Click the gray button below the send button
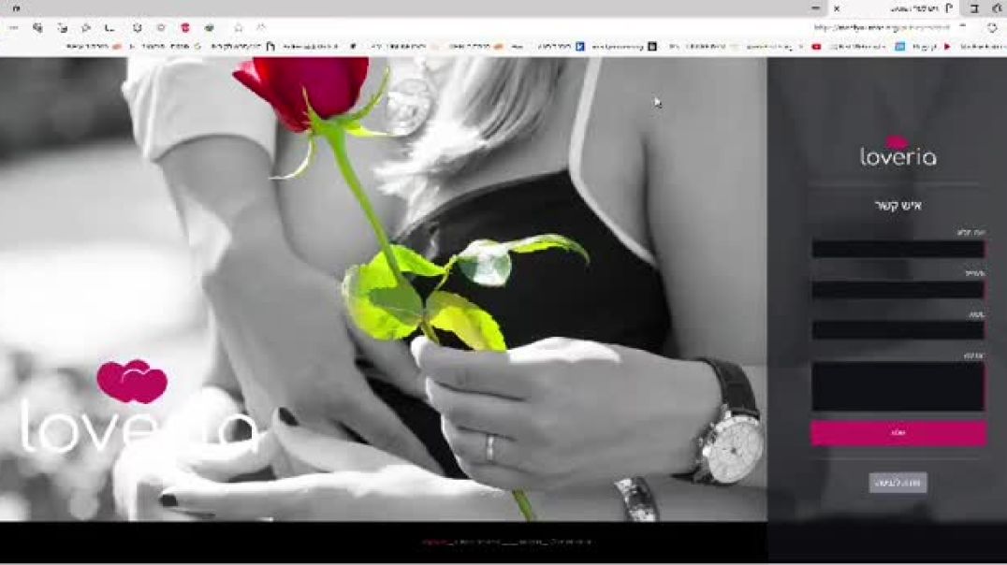Image resolution: width=1007 pixels, height=565 pixels. coord(898,483)
